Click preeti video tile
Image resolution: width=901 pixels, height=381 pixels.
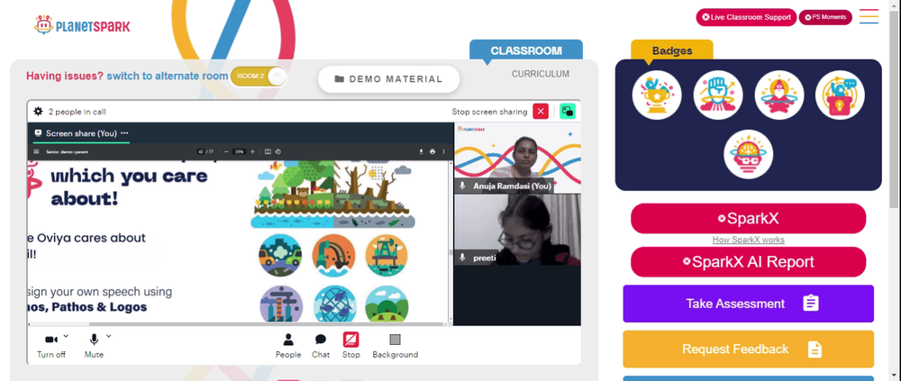(x=517, y=230)
